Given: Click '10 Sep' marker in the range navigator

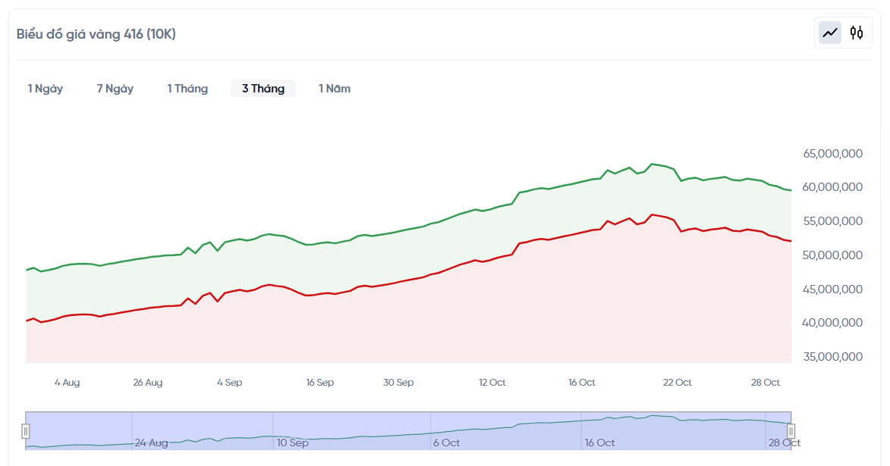Looking at the screenshot, I should coord(292,443).
